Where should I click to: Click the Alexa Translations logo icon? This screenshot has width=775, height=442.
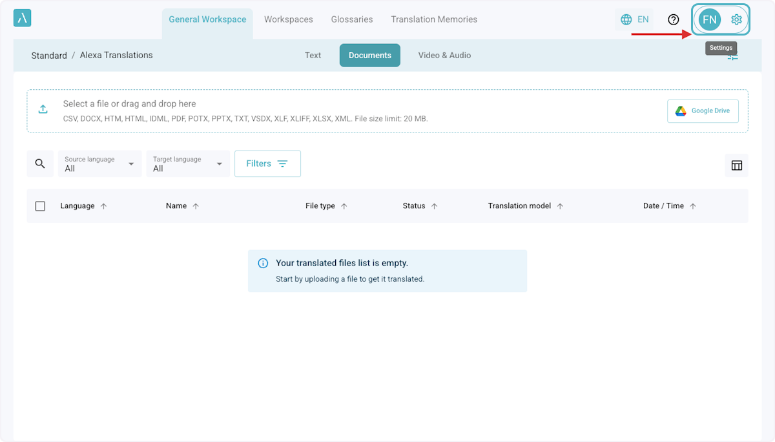pos(22,18)
